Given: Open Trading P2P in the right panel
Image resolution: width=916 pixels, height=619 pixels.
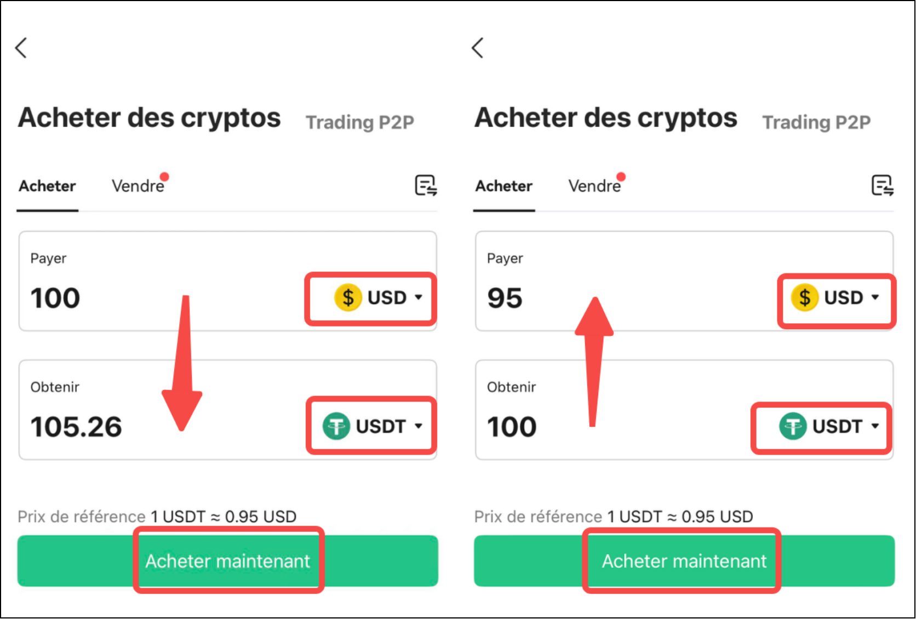Looking at the screenshot, I should [816, 122].
